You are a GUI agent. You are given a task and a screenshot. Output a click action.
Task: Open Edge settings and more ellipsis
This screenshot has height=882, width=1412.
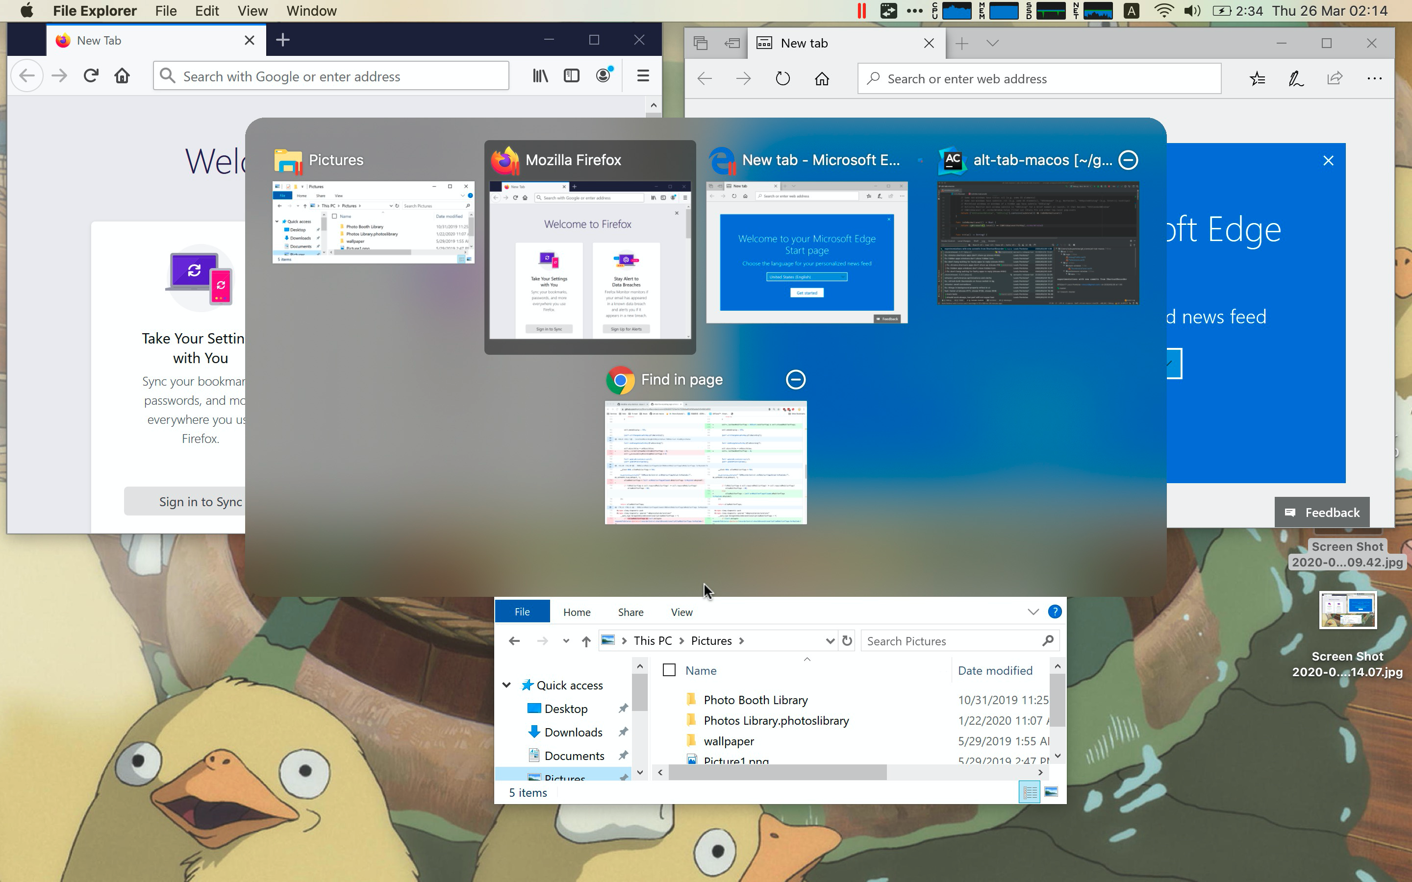tap(1374, 78)
